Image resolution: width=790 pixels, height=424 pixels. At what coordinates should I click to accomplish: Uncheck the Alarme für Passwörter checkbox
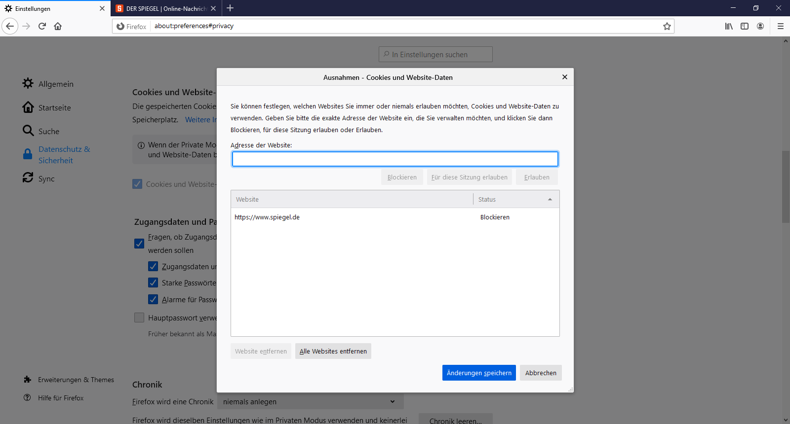(x=153, y=299)
